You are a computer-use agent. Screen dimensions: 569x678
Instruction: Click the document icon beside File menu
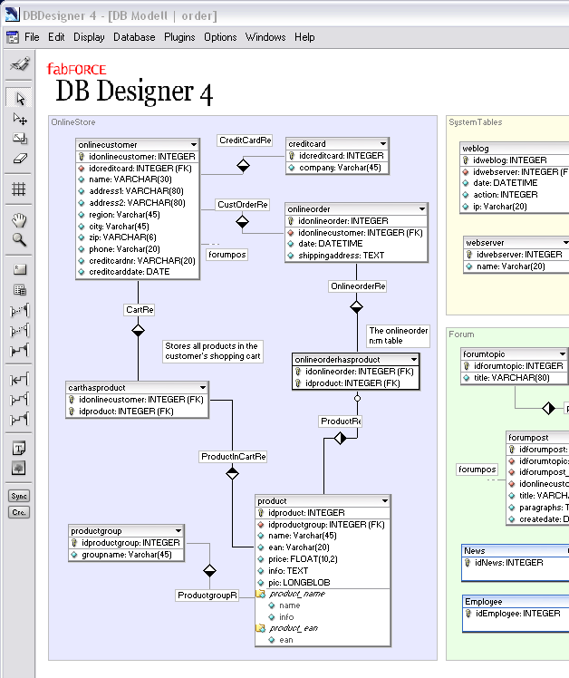[x=13, y=37]
